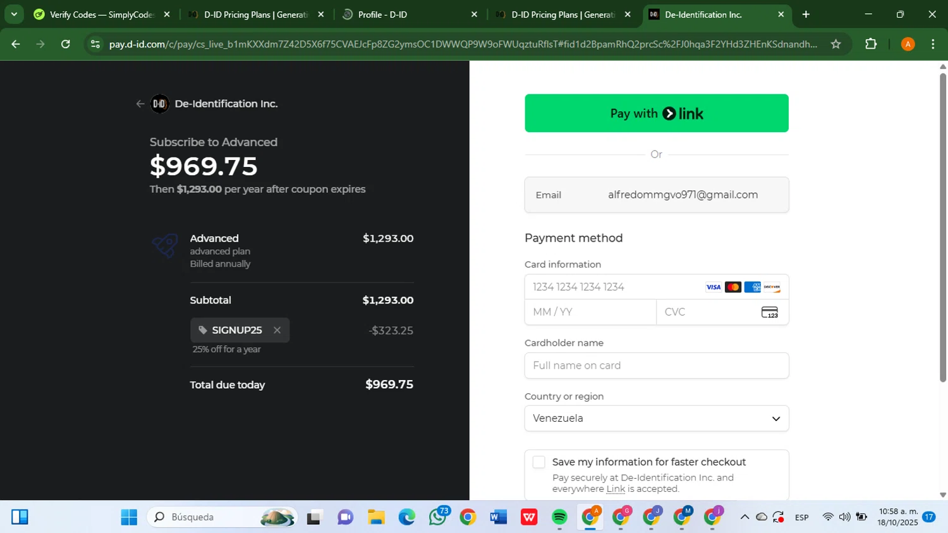The width and height of the screenshot is (948, 533).
Task: Click the MM / YY expiry field
Action: tap(590, 312)
